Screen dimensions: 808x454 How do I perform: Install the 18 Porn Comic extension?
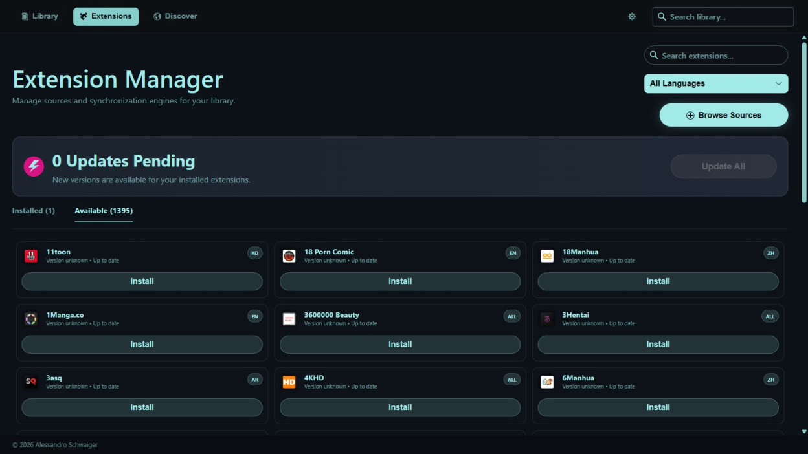point(400,281)
